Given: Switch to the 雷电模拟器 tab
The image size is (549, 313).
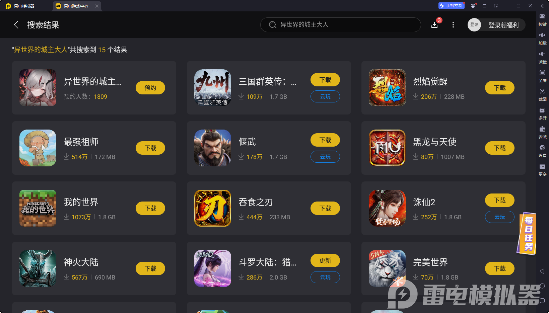Looking at the screenshot, I should (x=20, y=6).
